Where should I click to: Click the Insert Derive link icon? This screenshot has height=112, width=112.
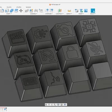click(76, 11)
